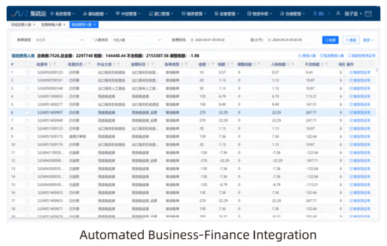The image size is (387, 246).
Task: Sort the table by 金额科目 column
Action: [x=148, y=65]
